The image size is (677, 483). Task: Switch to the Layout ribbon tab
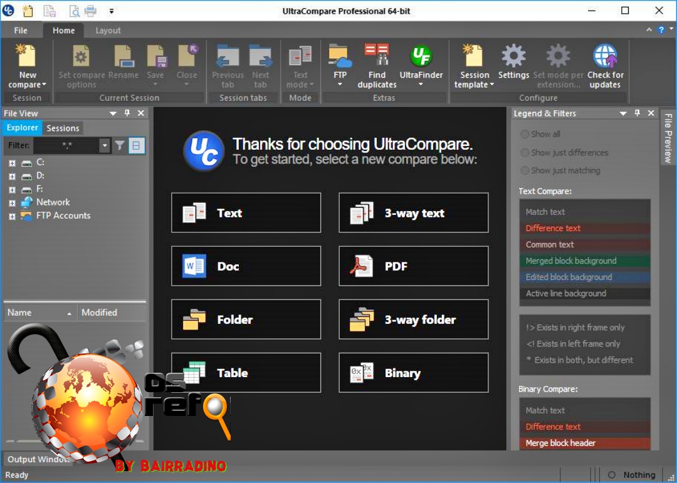click(x=108, y=30)
